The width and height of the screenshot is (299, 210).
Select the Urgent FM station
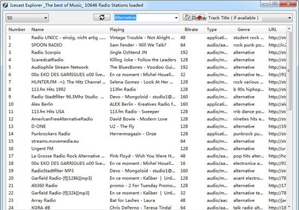click(146, 149)
